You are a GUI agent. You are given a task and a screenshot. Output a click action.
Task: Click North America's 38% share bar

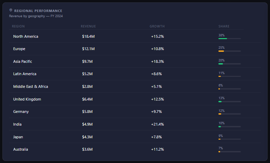(x=229, y=39)
